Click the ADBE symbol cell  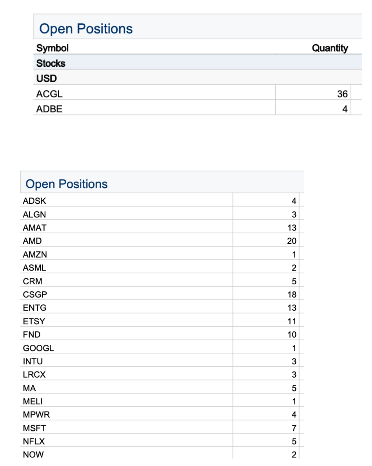tap(49, 109)
